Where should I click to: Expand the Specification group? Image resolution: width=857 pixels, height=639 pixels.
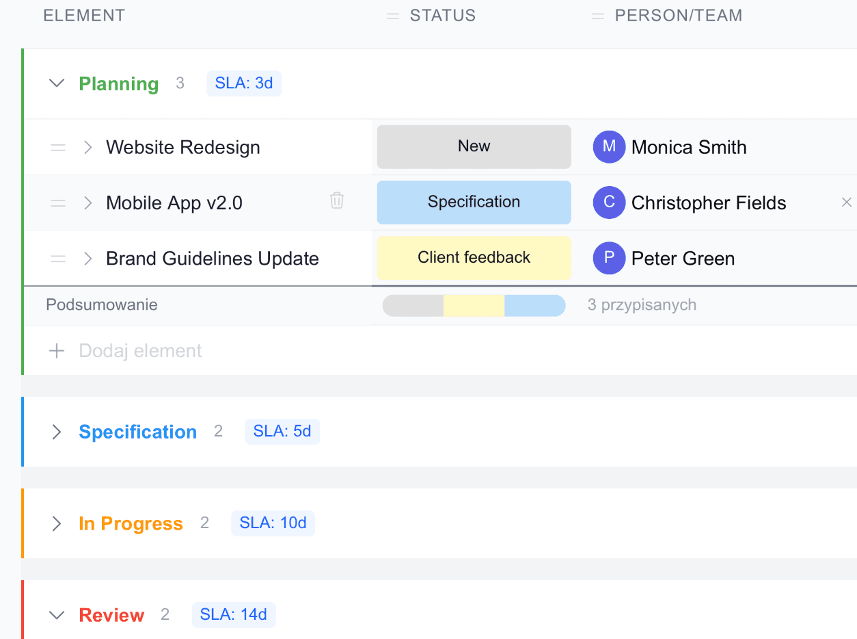[57, 432]
